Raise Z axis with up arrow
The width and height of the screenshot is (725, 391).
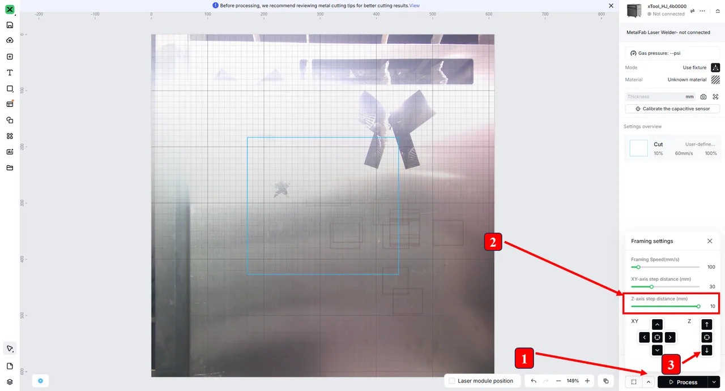click(x=707, y=324)
